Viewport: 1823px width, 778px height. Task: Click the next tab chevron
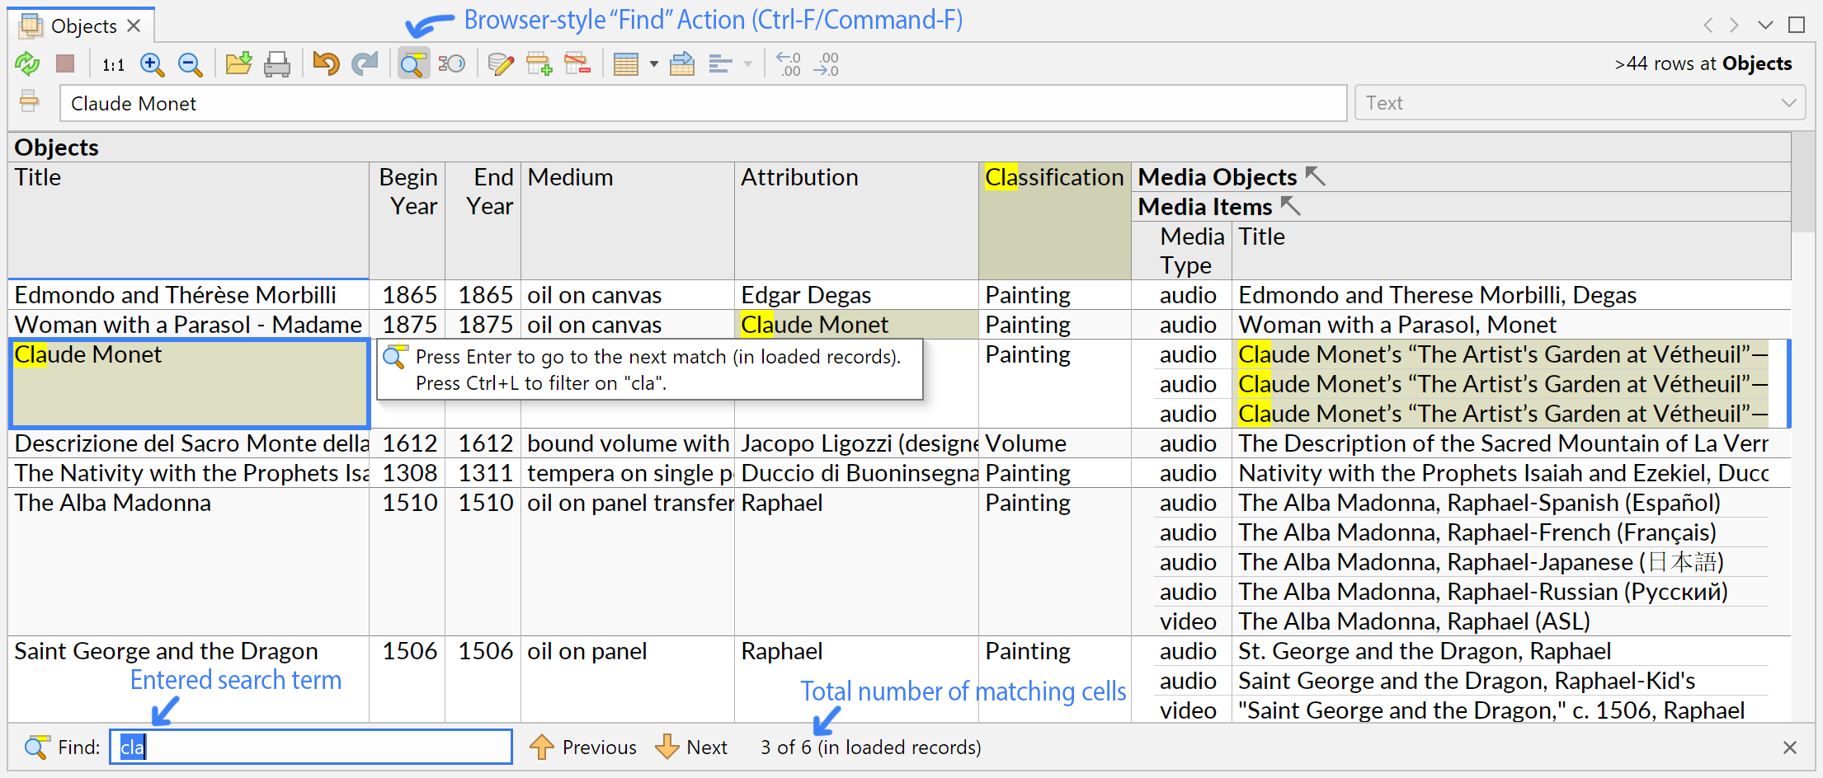1734,26
